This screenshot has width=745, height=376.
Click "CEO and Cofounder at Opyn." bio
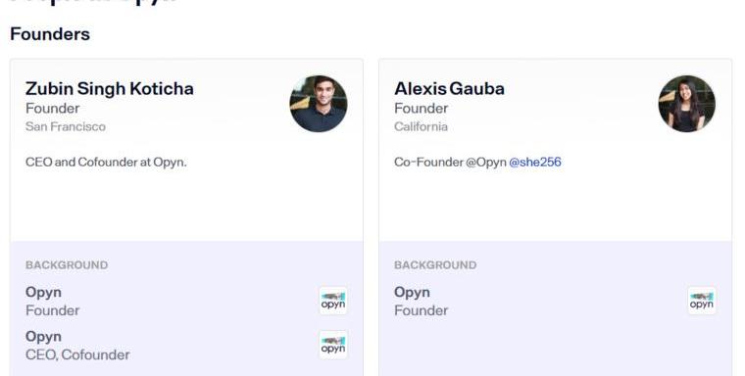106,162
